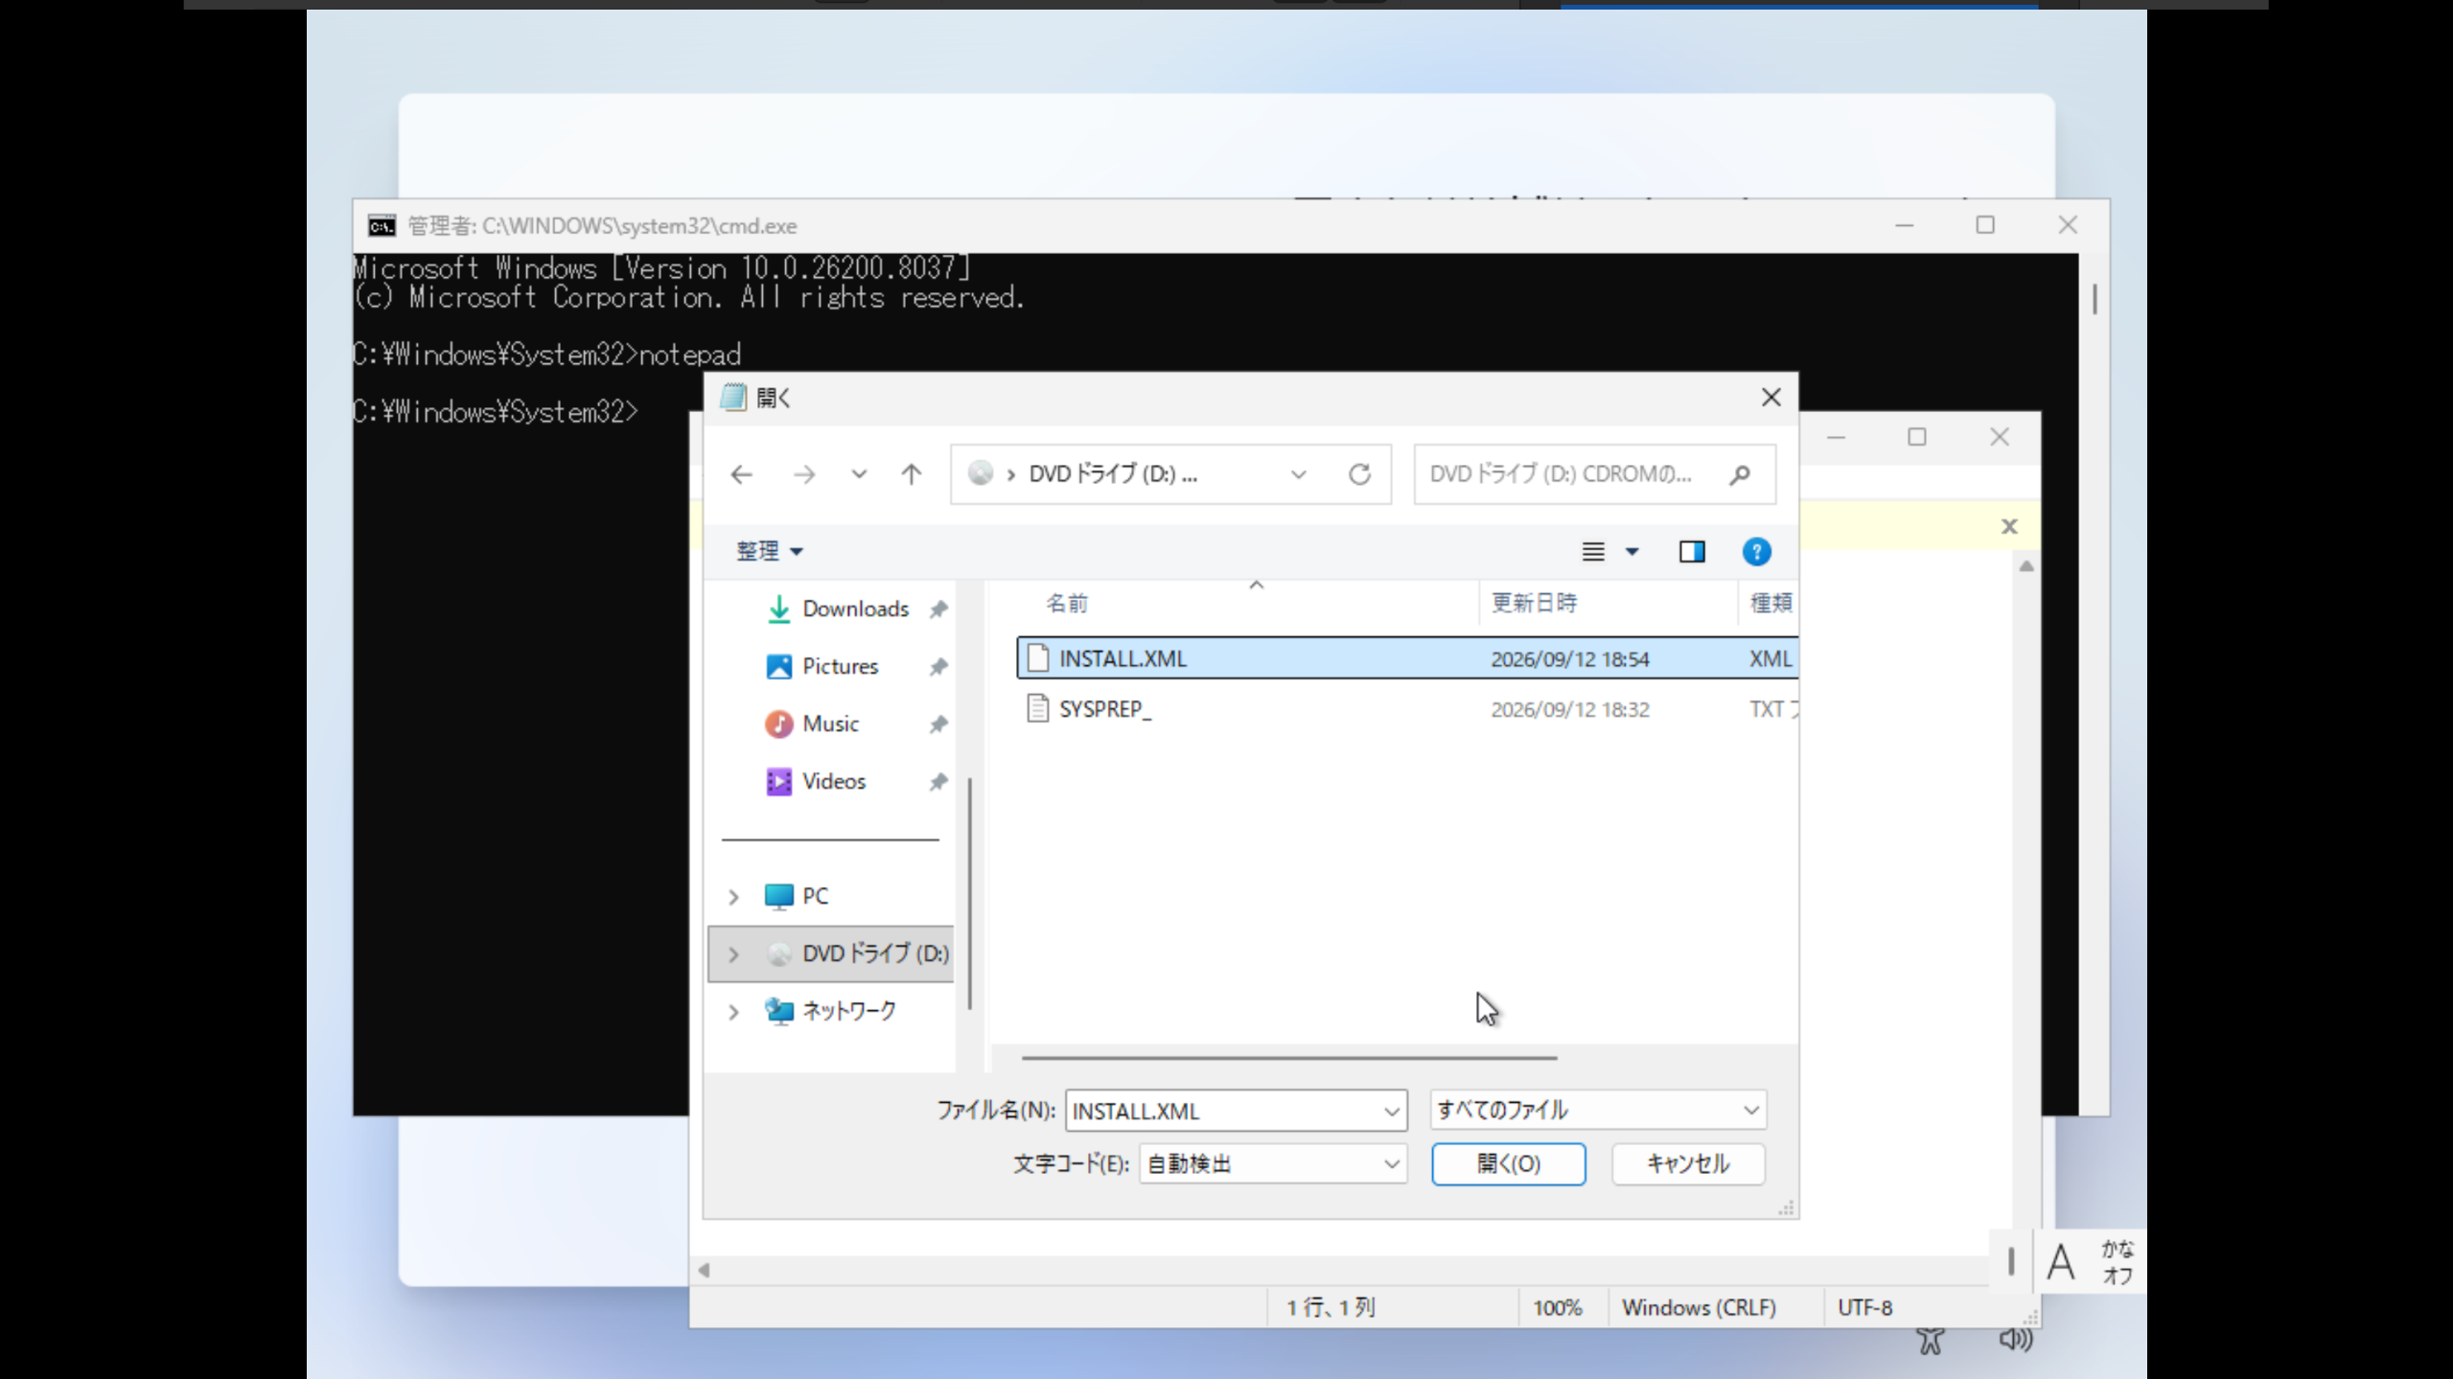Click Windows (CRLF) in Notepad status bar

pos(1699,1308)
